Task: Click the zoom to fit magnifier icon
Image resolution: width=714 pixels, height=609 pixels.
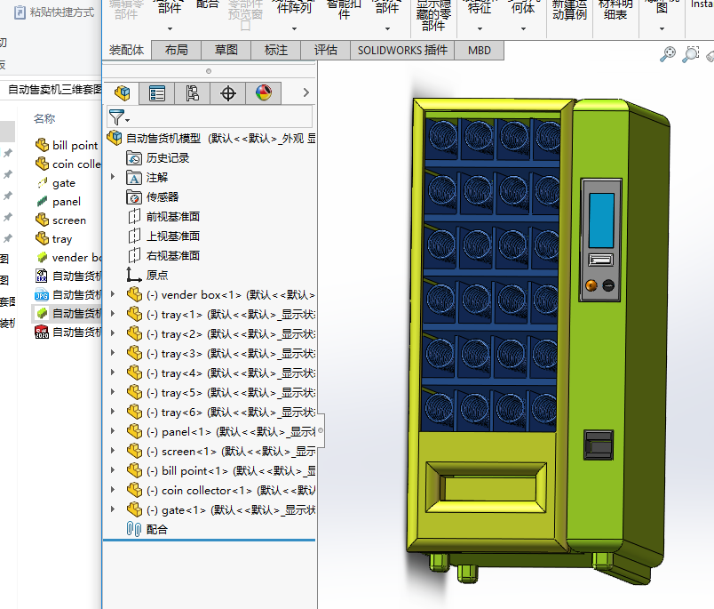Action: point(668,55)
